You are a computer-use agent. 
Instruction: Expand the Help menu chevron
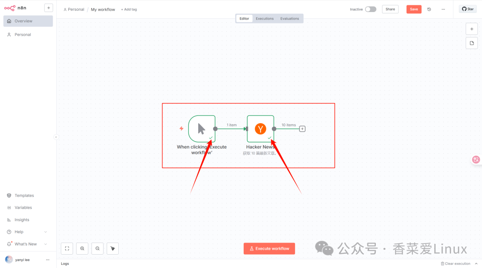[x=46, y=232]
